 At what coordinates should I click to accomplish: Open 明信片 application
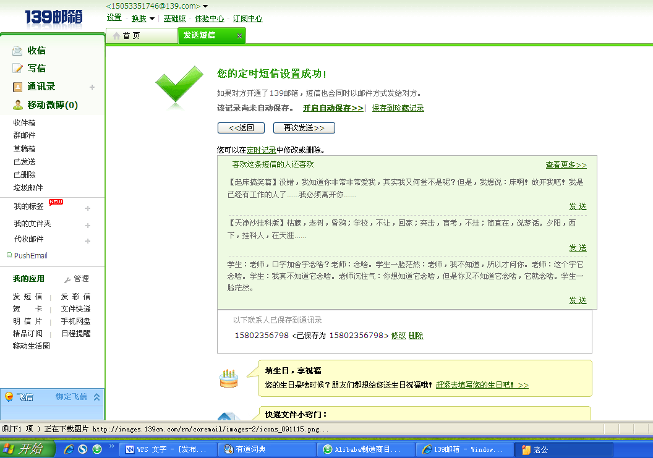click(x=27, y=321)
